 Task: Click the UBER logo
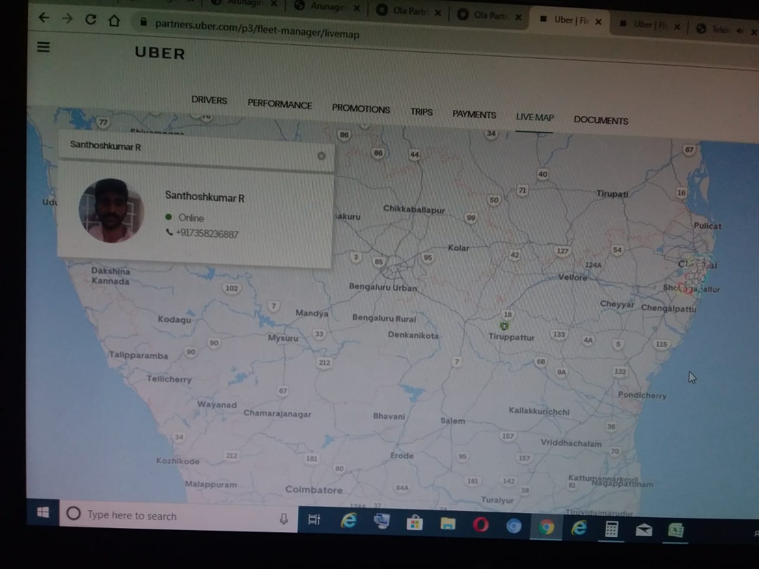(160, 53)
